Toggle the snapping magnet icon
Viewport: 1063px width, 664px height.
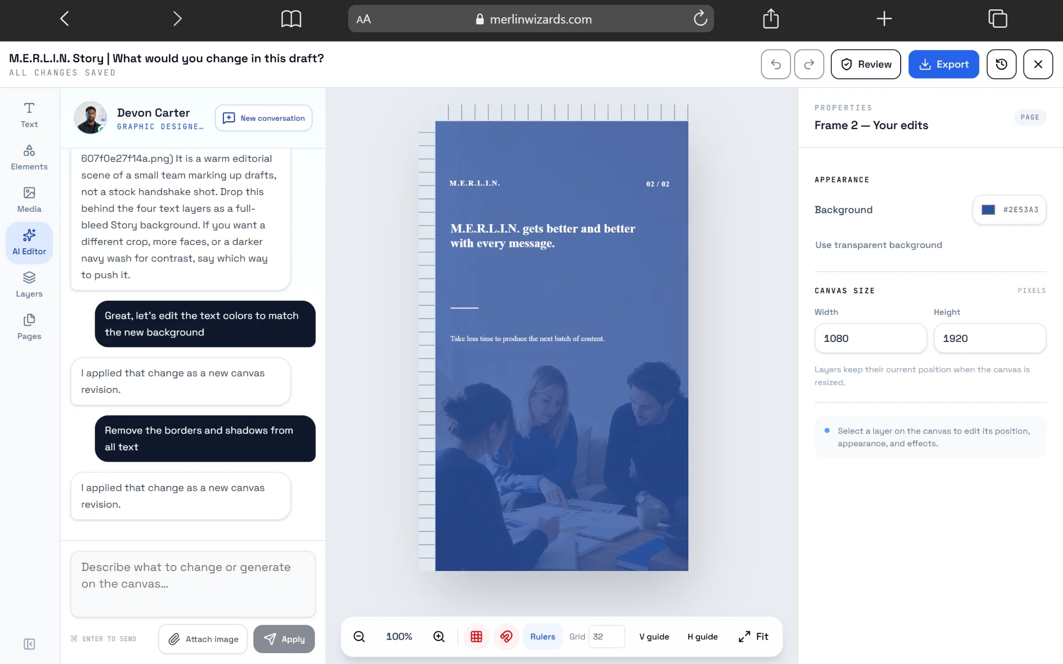pyautogui.click(x=506, y=636)
